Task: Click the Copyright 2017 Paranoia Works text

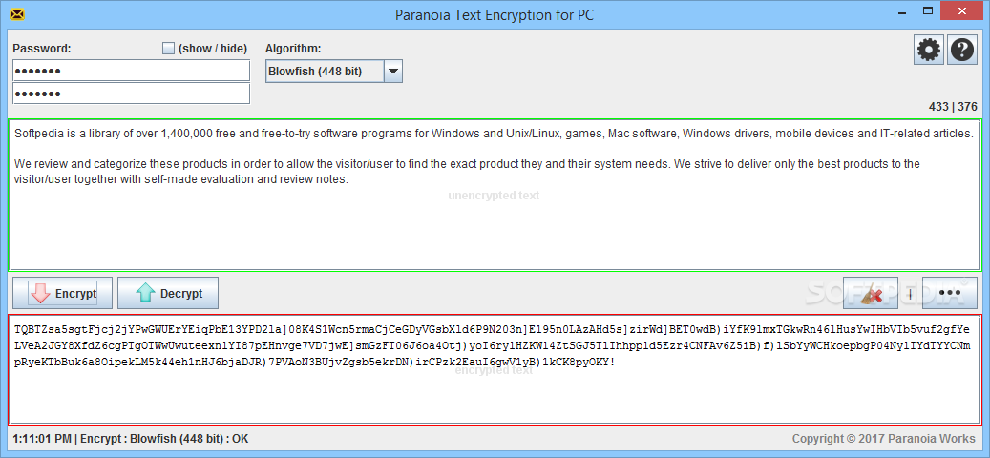Action: point(885,439)
